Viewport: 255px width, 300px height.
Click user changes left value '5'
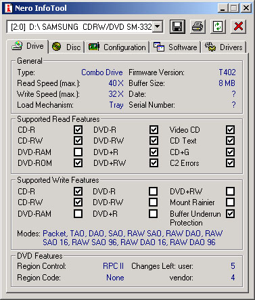click(233, 266)
